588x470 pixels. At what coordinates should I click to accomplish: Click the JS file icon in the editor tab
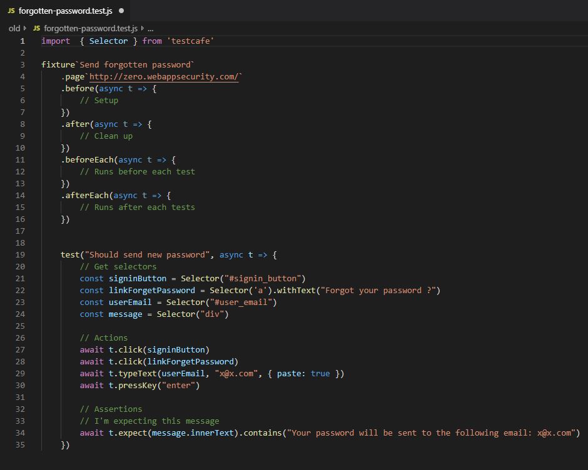(11, 11)
